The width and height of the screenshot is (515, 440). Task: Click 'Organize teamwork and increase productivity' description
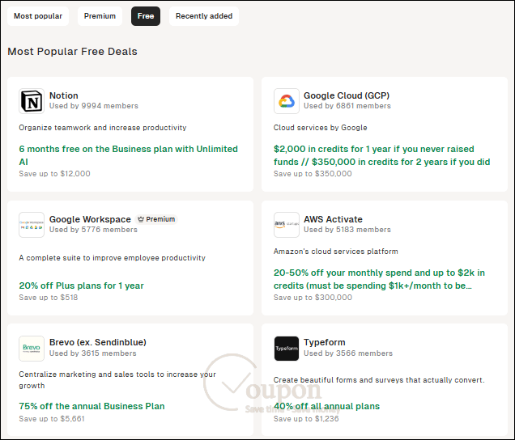103,128
